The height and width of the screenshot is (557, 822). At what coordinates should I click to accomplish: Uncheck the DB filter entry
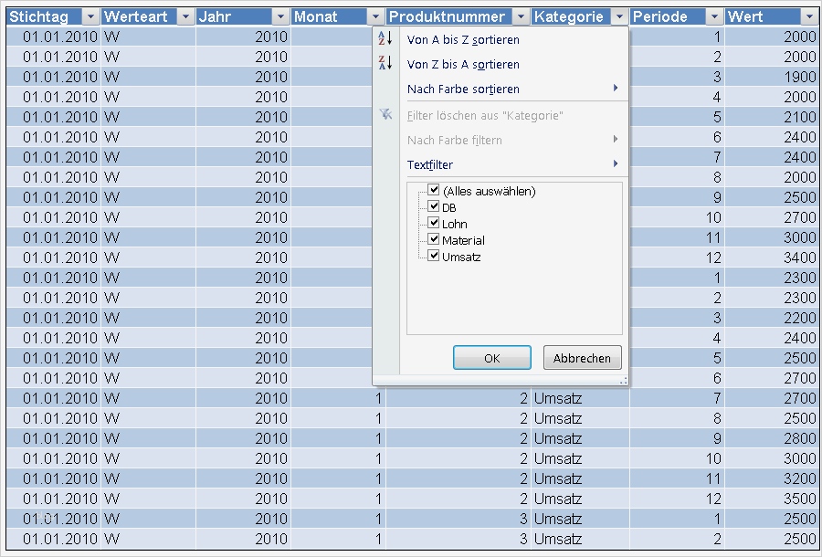click(434, 206)
